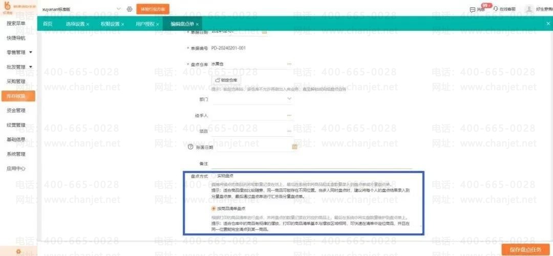This screenshot has width=553, height=256.
Task: Expand the xuyanan标准版 account dropdown
Action: coord(118,9)
